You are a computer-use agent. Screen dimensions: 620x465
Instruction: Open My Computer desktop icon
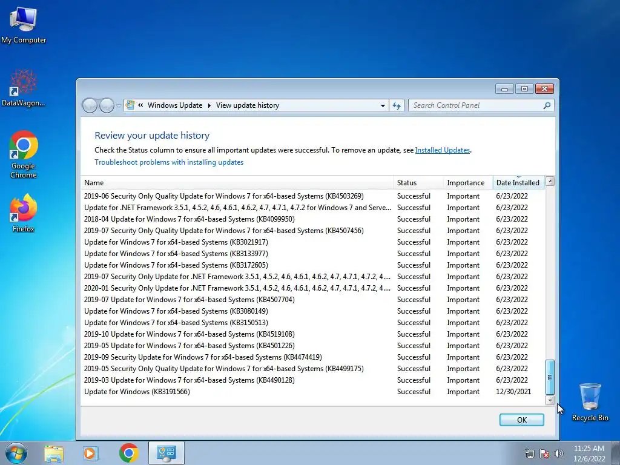click(x=24, y=25)
